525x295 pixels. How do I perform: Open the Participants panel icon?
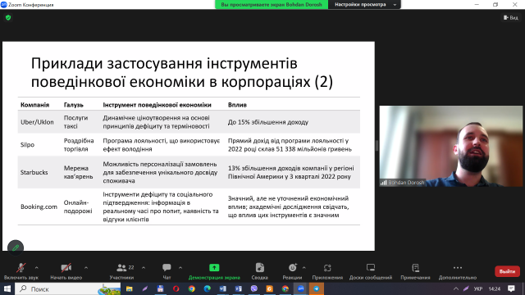121,268
